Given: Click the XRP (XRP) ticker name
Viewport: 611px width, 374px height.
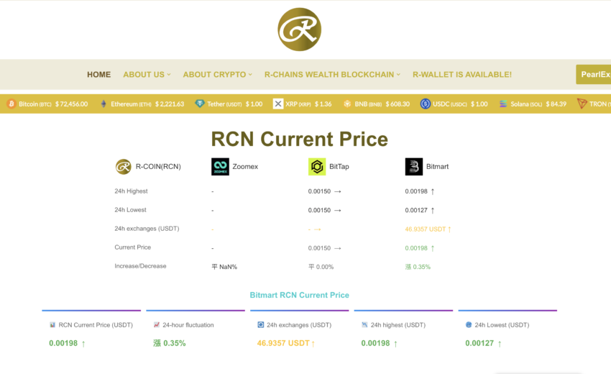Looking at the screenshot, I should pos(298,104).
